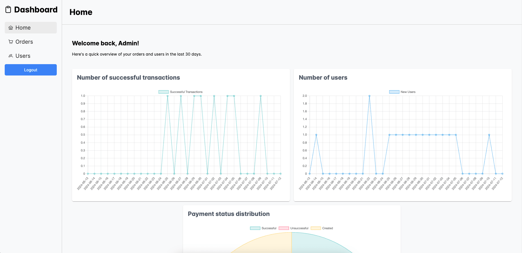
Task: Click the New Users legend swatch
Action: pyautogui.click(x=394, y=92)
